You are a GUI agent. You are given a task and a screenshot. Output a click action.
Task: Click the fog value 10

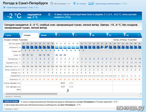(48, 55)
